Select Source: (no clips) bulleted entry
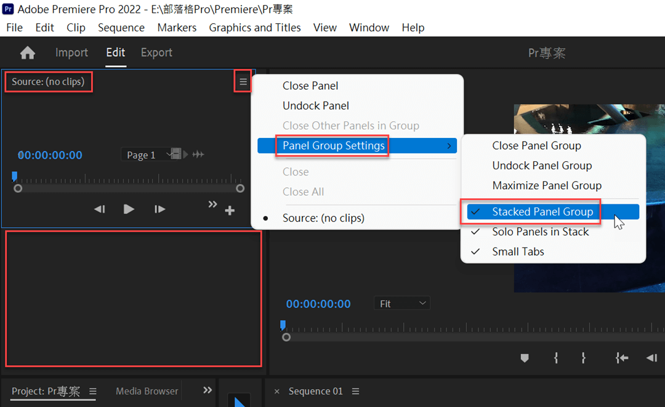The width and height of the screenshot is (665, 407). 357,218
